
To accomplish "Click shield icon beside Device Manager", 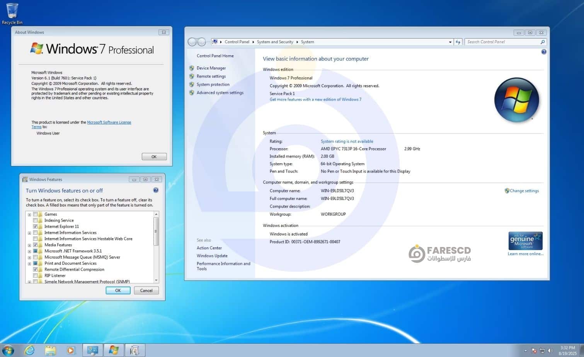I will [x=192, y=68].
